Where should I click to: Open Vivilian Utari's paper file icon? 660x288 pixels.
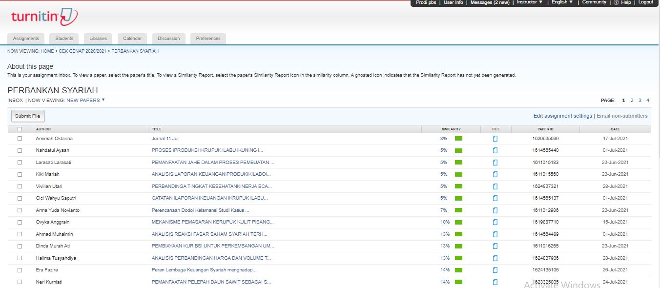(x=495, y=186)
